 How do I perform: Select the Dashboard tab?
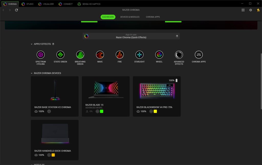point(108,17)
